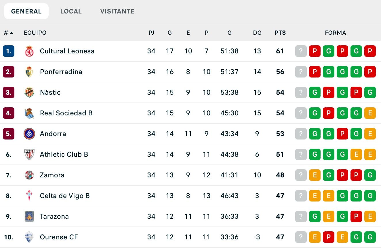The height and width of the screenshot is (248, 381).
Task: Click the Zamora club crest
Action: (x=29, y=175)
